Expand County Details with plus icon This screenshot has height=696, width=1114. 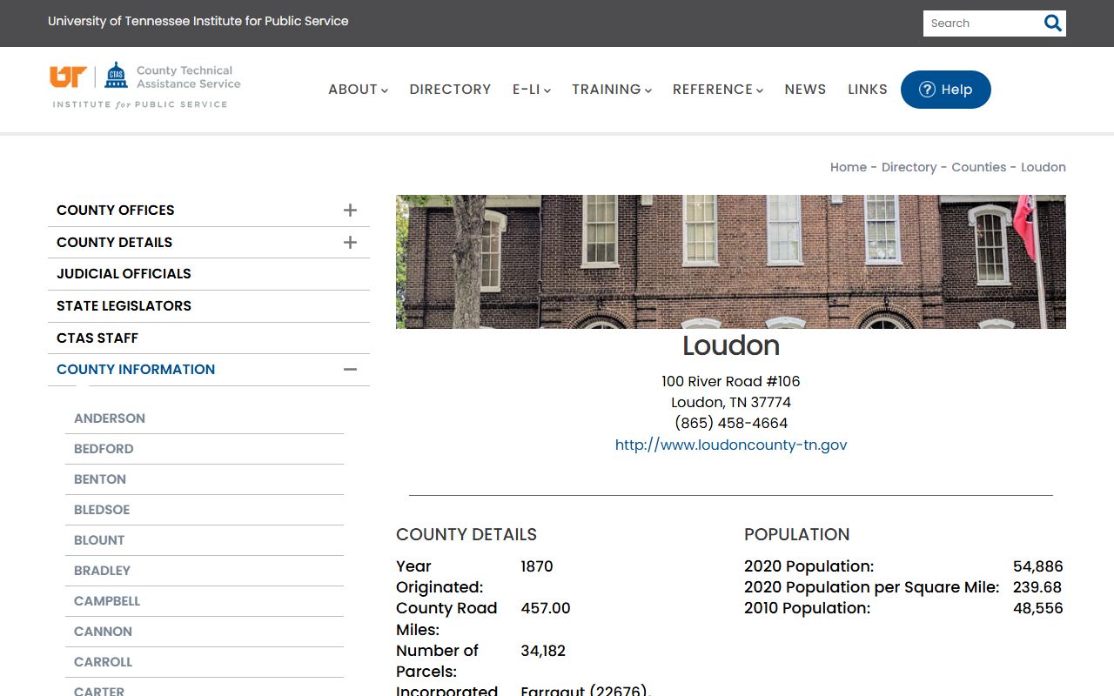click(350, 242)
